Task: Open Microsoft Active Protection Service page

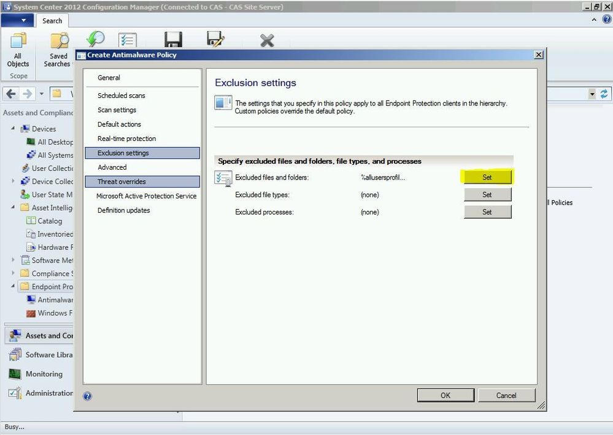Action: 146,196
